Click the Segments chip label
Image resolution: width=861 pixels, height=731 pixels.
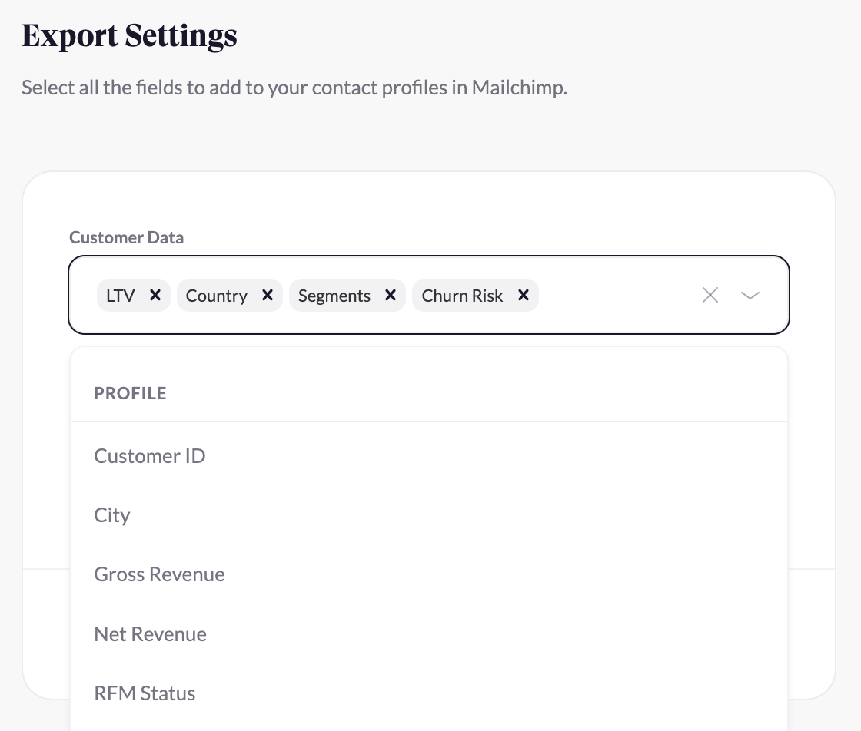pos(334,296)
